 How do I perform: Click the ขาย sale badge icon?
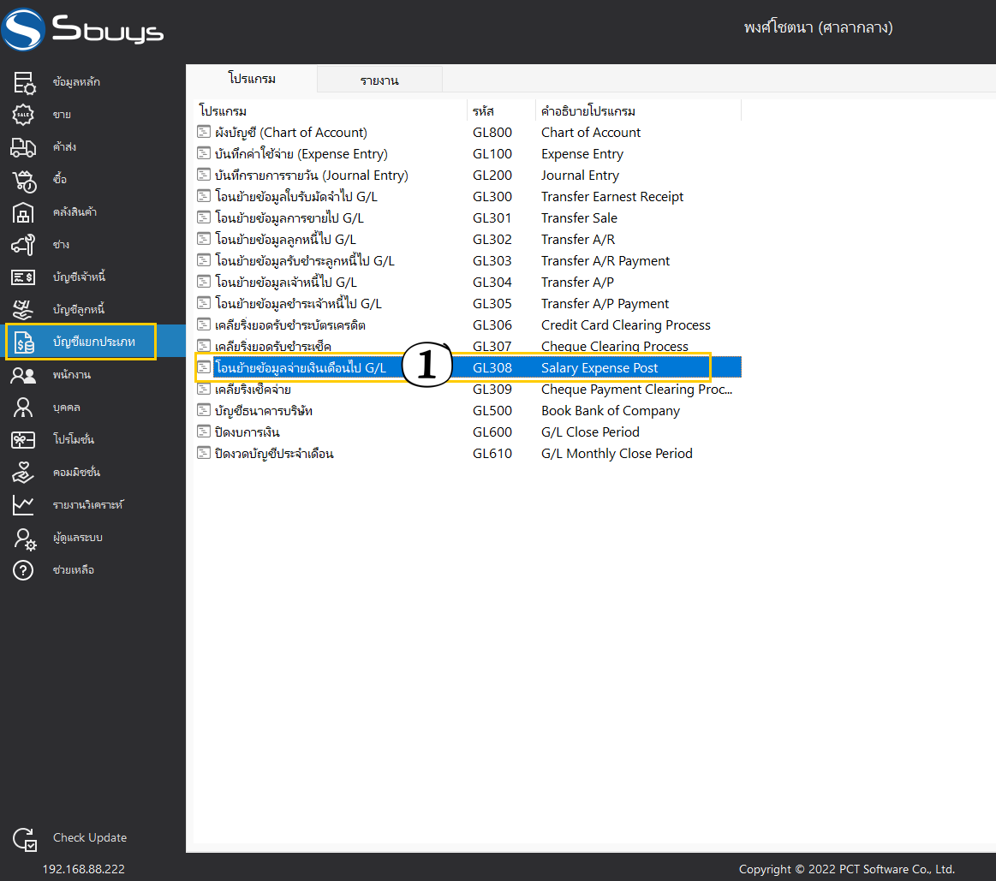click(23, 115)
